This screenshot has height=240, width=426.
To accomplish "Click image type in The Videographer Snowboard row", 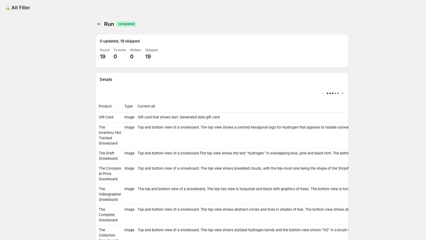I will point(129,189).
